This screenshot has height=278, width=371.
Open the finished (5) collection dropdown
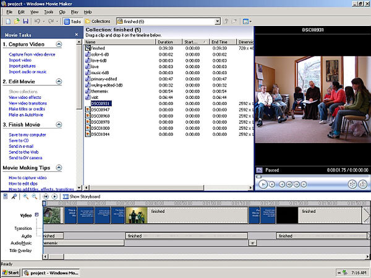tap(218, 22)
